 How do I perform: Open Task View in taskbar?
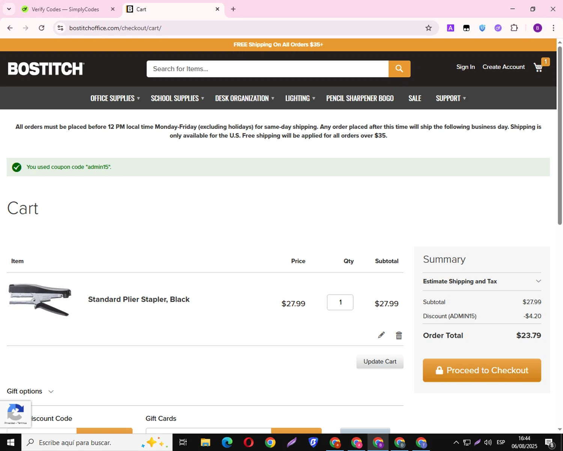[x=183, y=442]
